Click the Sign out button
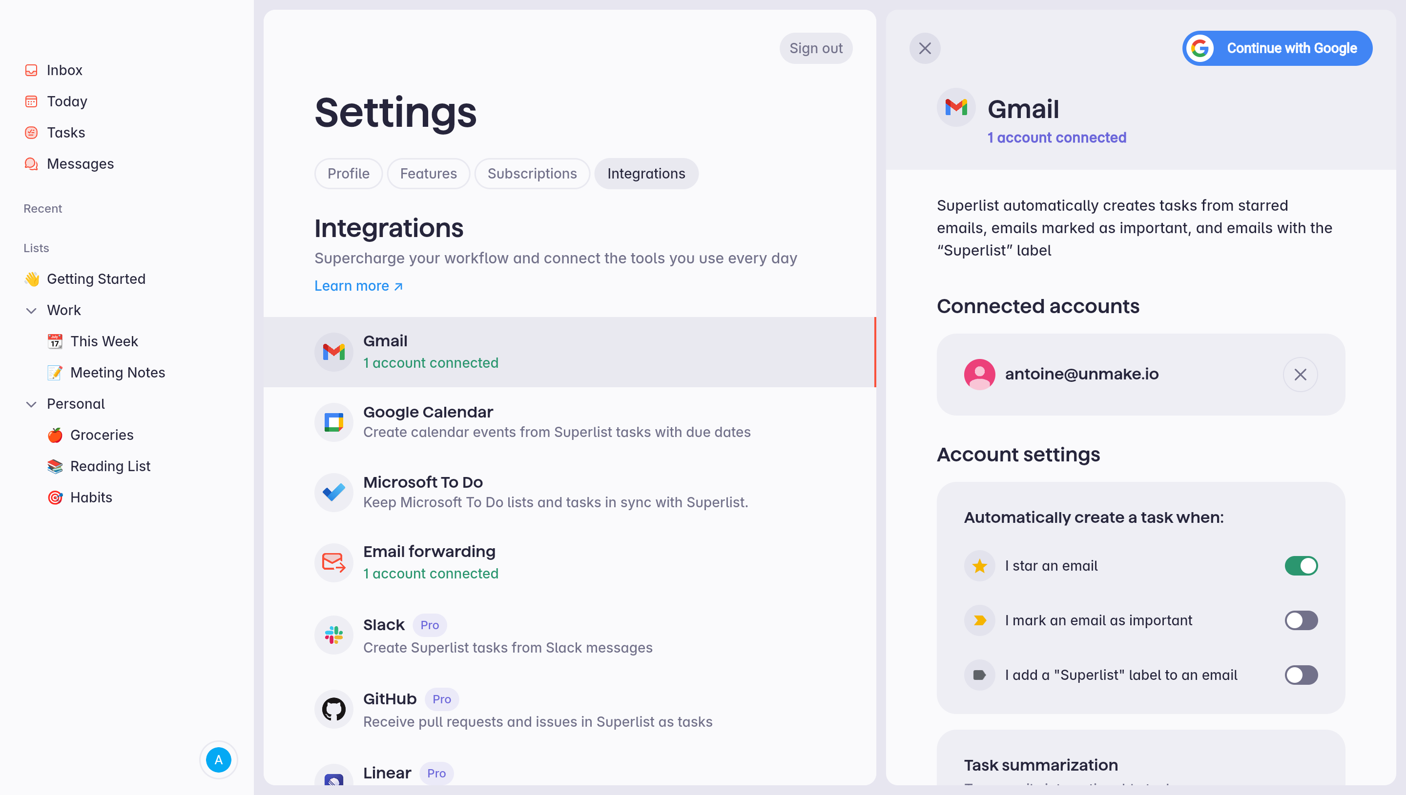Screen dimensions: 1406x795 tap(816, 48)
